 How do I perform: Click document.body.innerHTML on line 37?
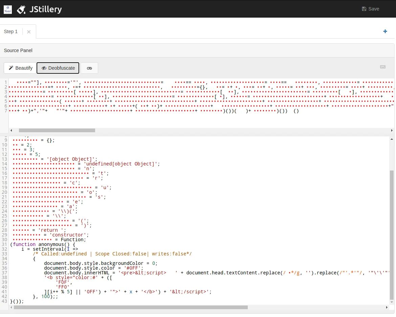[76, 273]
